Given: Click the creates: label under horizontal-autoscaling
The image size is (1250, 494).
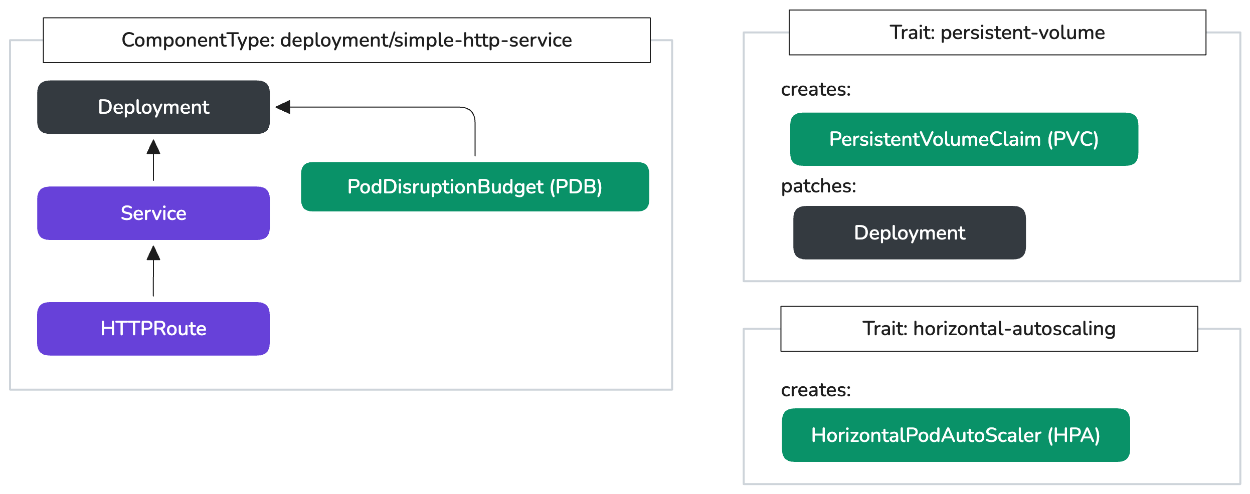Looking at the screenshot, I should point(816,390).
